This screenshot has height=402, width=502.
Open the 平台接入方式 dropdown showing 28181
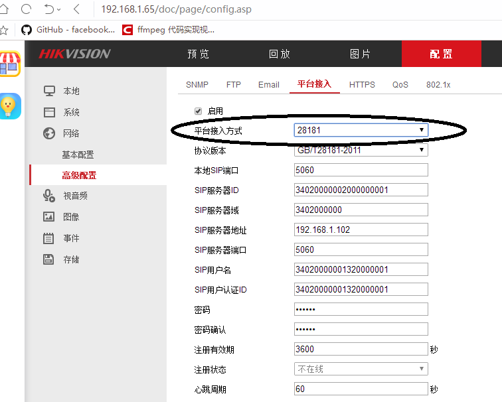pos(361,130)
